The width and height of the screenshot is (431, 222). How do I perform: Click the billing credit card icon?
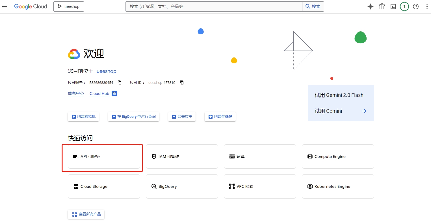pyautogui.click(x=232, y=156)
